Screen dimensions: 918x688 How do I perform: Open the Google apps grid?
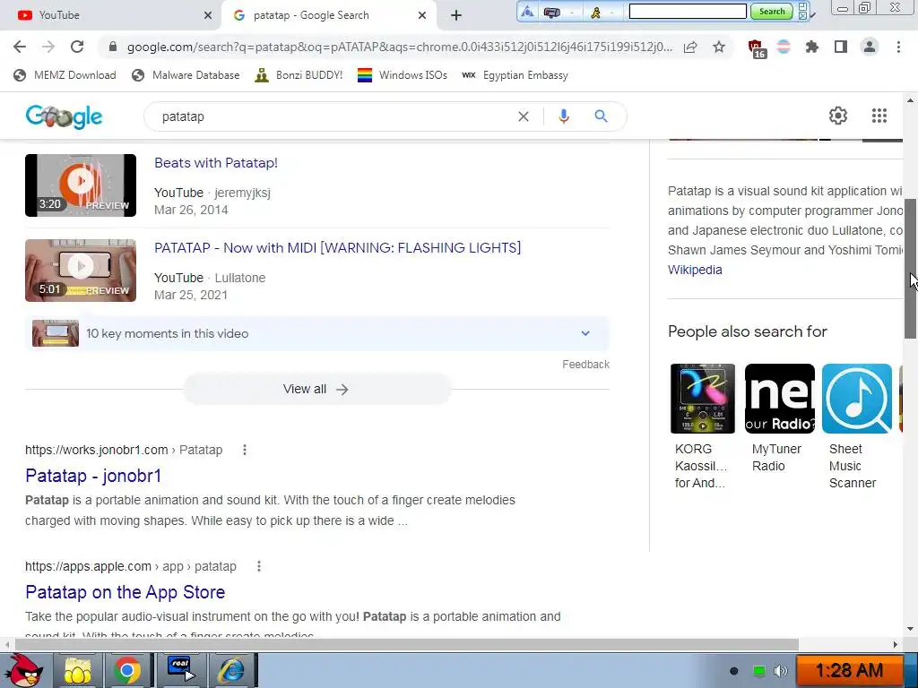879,116
